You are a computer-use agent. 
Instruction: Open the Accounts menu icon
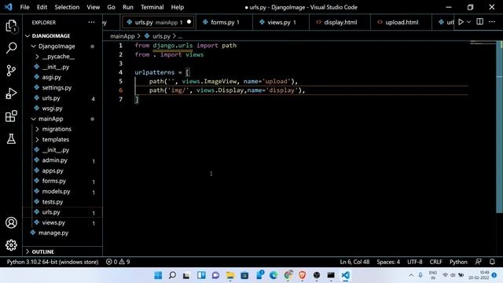(x=11, y=222)
